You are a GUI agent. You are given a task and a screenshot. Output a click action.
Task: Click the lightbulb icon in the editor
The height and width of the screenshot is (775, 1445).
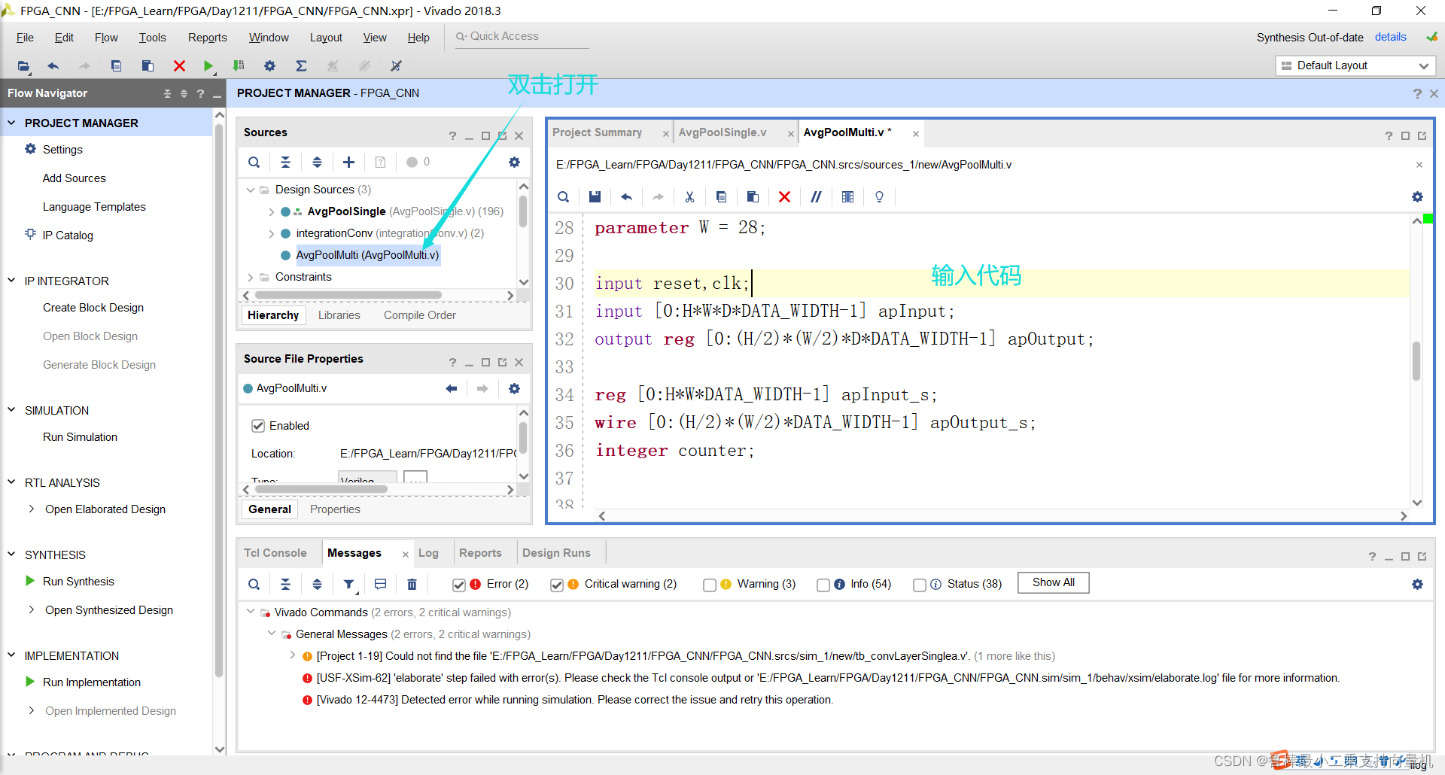pyautogui.click(x=879, y=196)
